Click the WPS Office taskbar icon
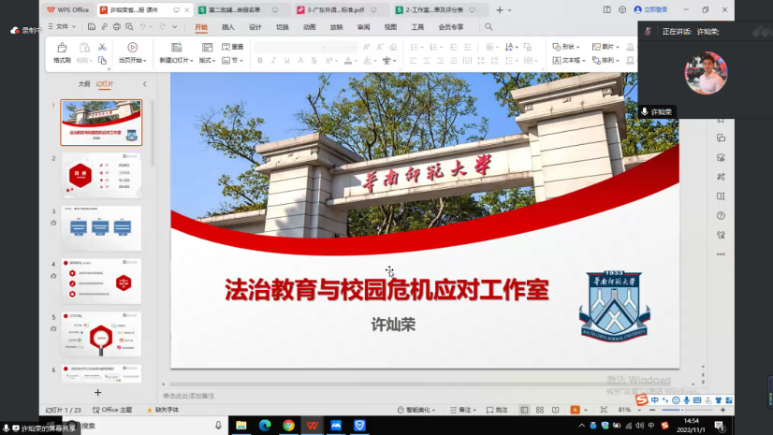The height and width of the screenshot is (435, 773). pyautogui.click(x=313, y=426)
